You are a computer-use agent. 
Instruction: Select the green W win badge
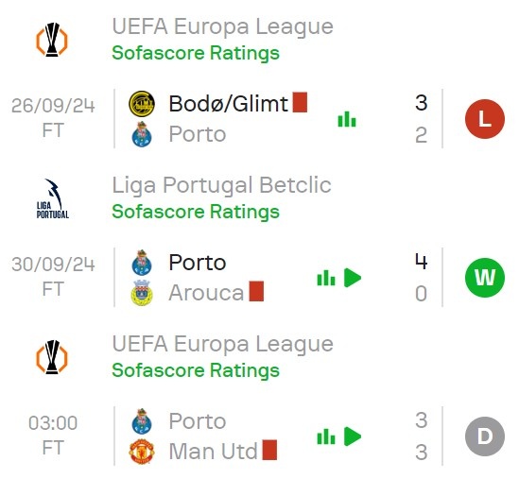485,278
